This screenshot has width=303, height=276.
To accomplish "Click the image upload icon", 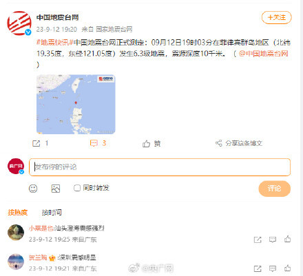I will coord(56,189).
